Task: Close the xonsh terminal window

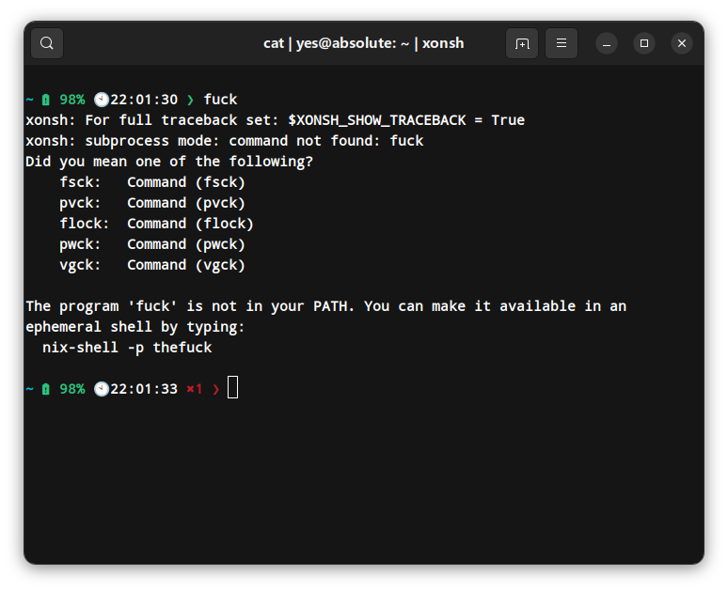Action: pyautogui.click(x=682, y=43)
